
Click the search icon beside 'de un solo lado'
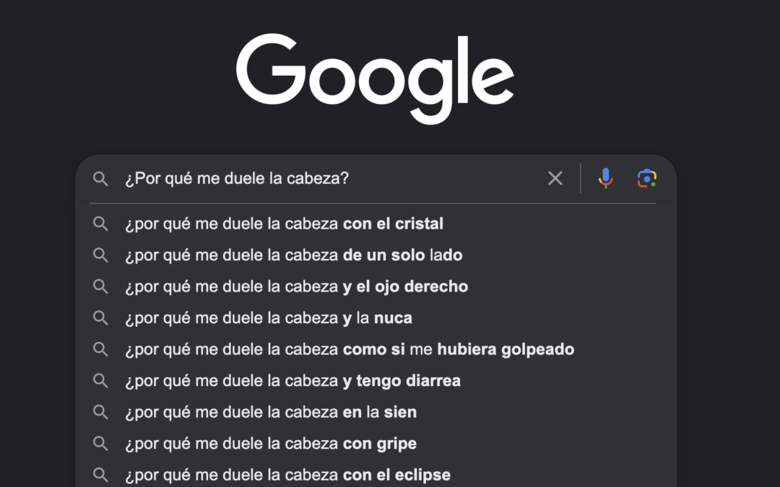point(100,255)
